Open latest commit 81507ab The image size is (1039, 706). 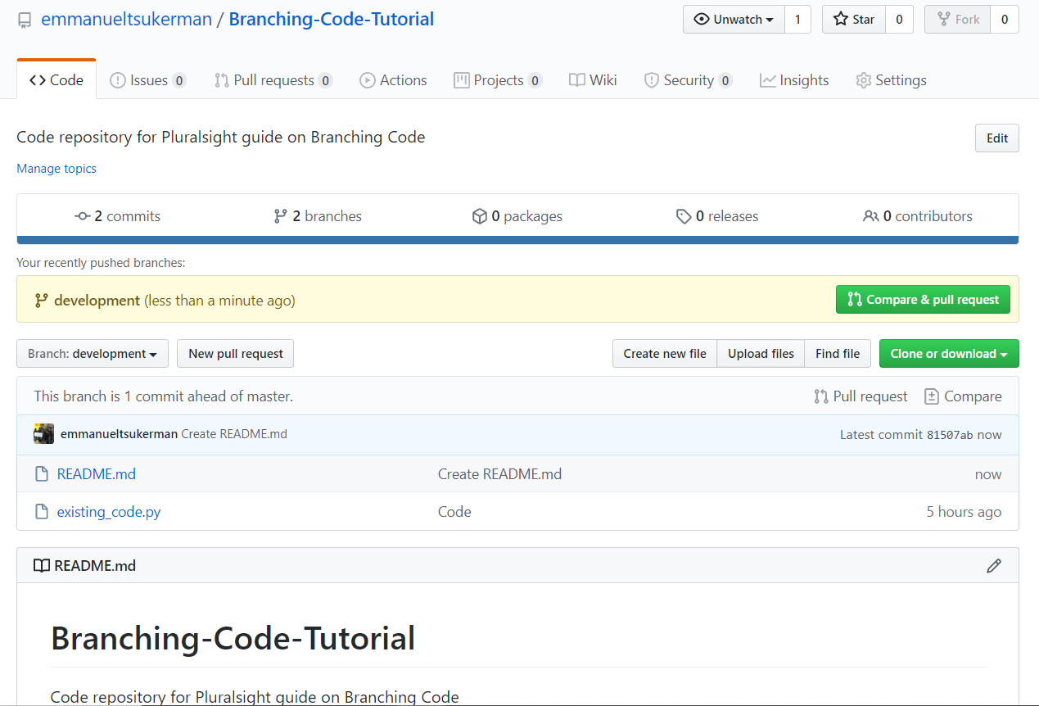[x=950, y=435]
